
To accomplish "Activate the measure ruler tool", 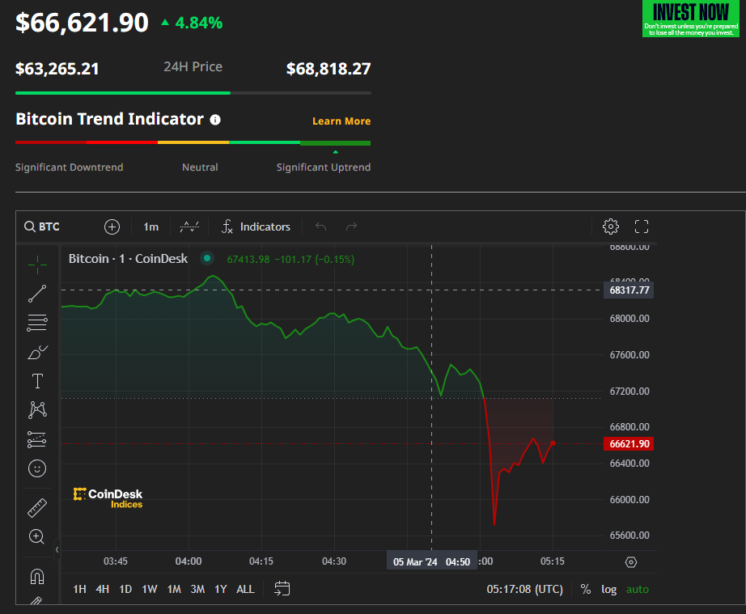I will tap(37, 507).
